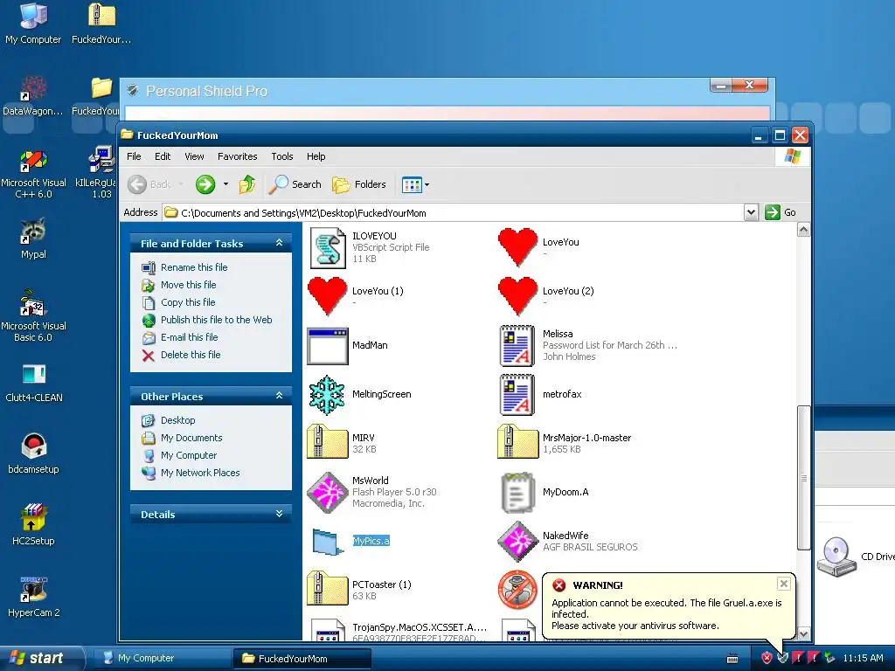Open the Views toolbar button
The height and width of the screenshot is (671, 895).
tap(415, 184)
